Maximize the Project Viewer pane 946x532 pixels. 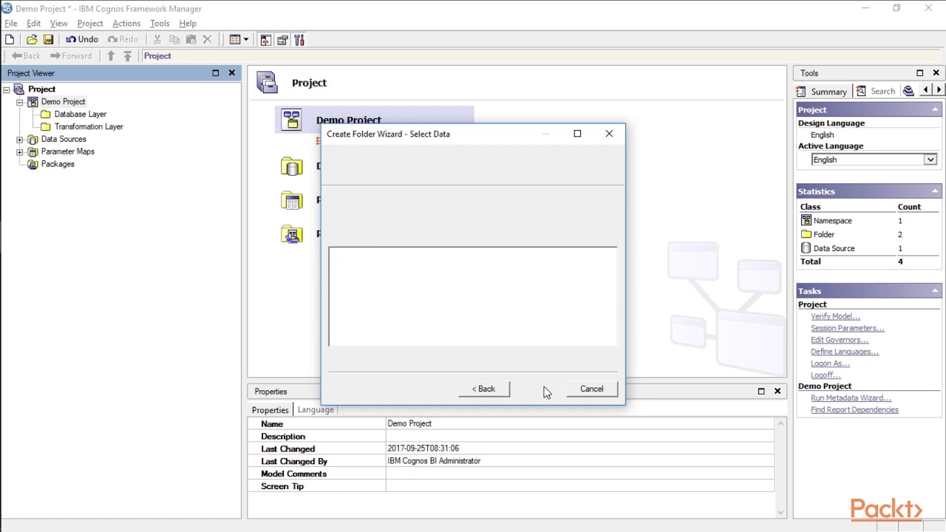pyautogui.click(x=216, y=73)
